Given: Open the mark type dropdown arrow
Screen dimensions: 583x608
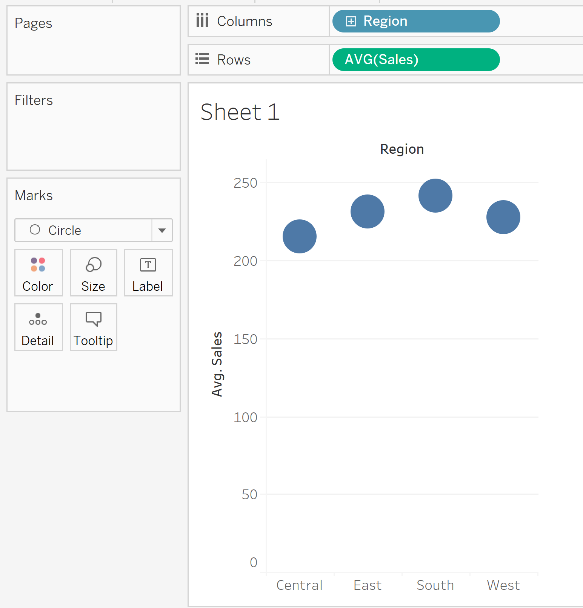Looking at the screenshot, I should 162,230.
